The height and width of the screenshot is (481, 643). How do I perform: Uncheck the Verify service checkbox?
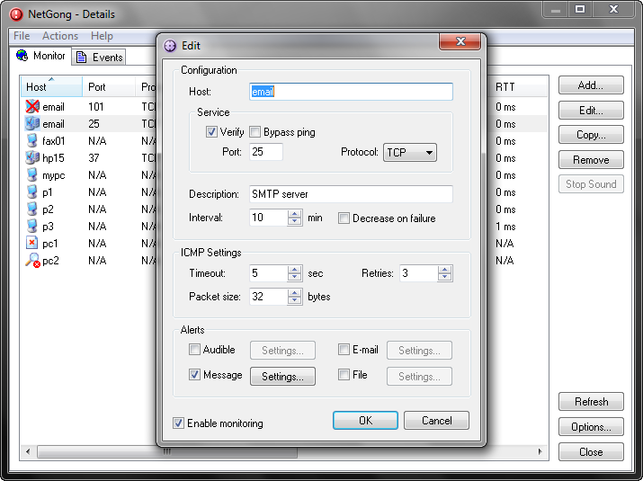211,132
